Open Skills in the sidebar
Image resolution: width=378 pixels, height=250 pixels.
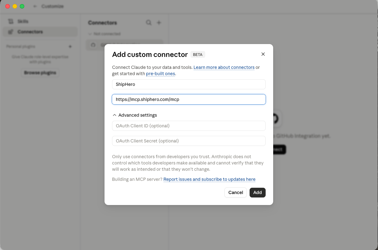(40, 21)
